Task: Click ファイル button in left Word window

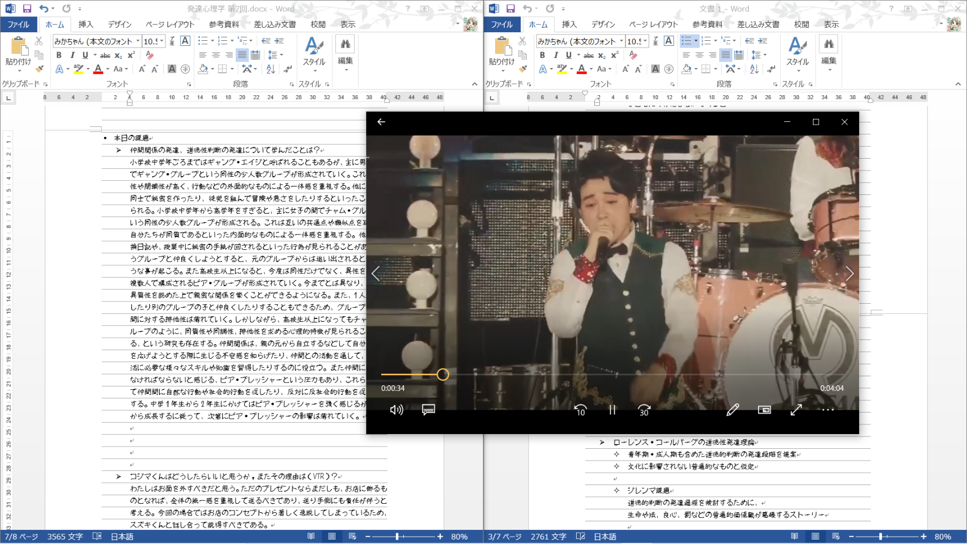Action: (18, 24)
